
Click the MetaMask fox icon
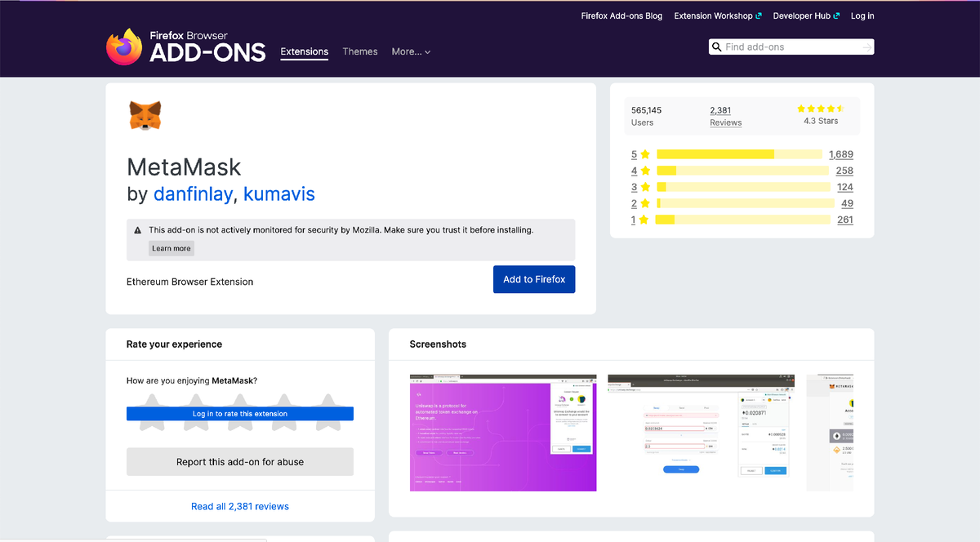click(x=145, y=116)
